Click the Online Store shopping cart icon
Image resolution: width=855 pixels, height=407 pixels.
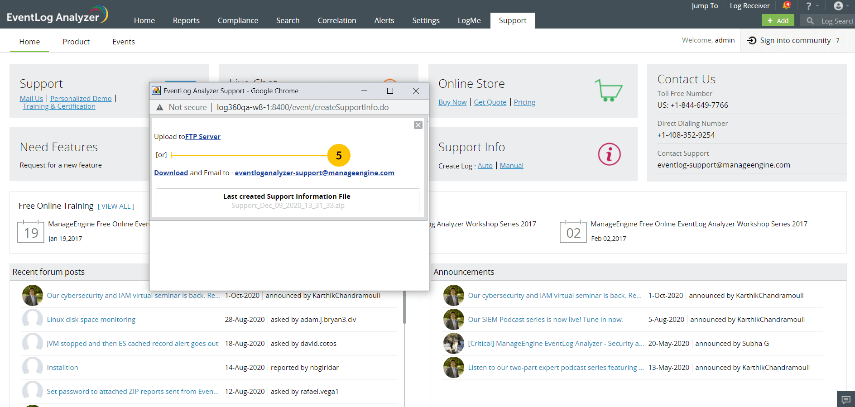click(x=608, y=90)
